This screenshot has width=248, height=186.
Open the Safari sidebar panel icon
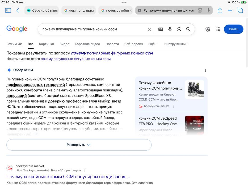pyautogui.click(x=8, y=10)
